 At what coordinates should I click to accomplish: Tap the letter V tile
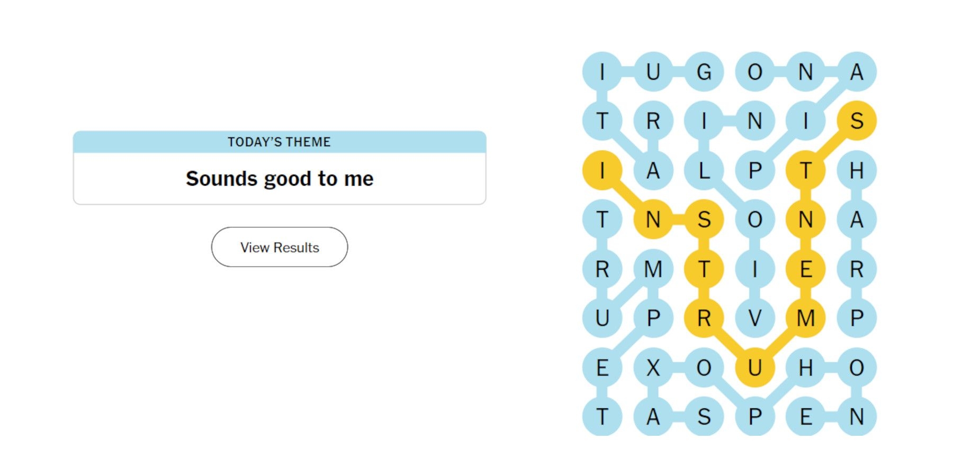point(754,318)
